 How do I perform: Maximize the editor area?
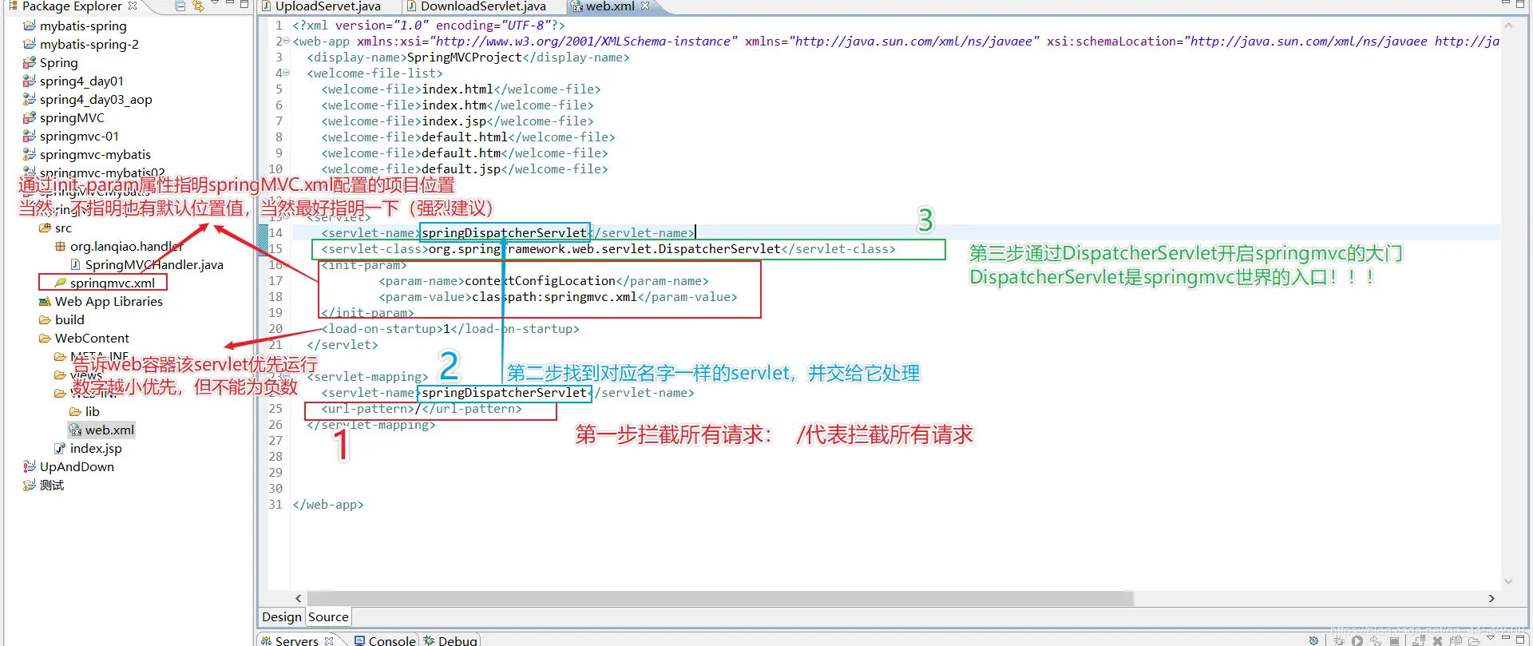click(x=1520, y=4)
